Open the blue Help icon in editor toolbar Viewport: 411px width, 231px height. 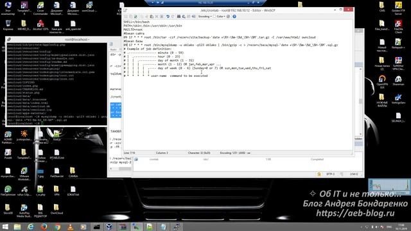pyautogui.click(x=234, y=17)
